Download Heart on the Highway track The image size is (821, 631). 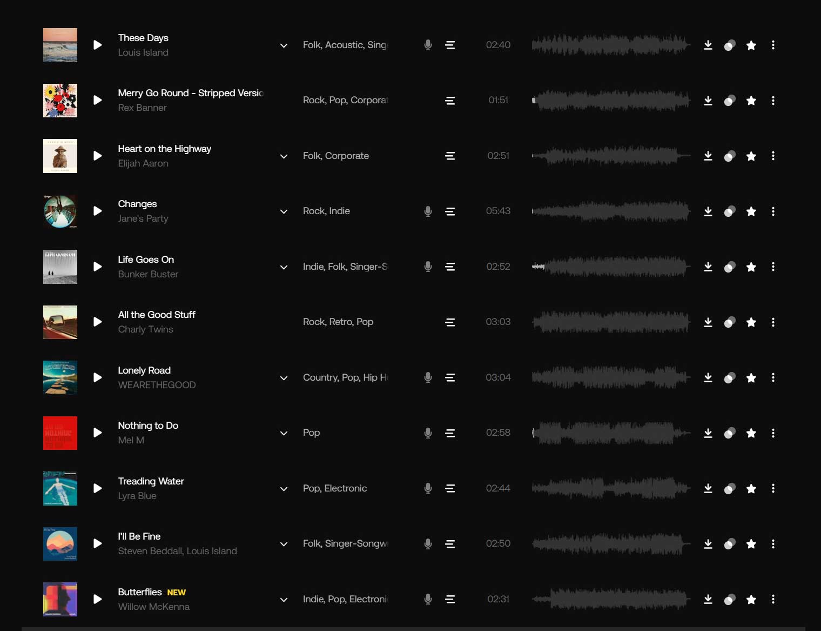[708, 156]
